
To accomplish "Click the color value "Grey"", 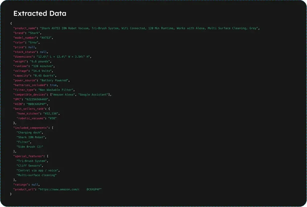I will point(33,42).
